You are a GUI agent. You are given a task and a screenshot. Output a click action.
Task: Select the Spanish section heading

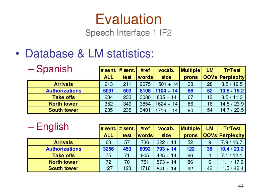click(x=54, y=69)
